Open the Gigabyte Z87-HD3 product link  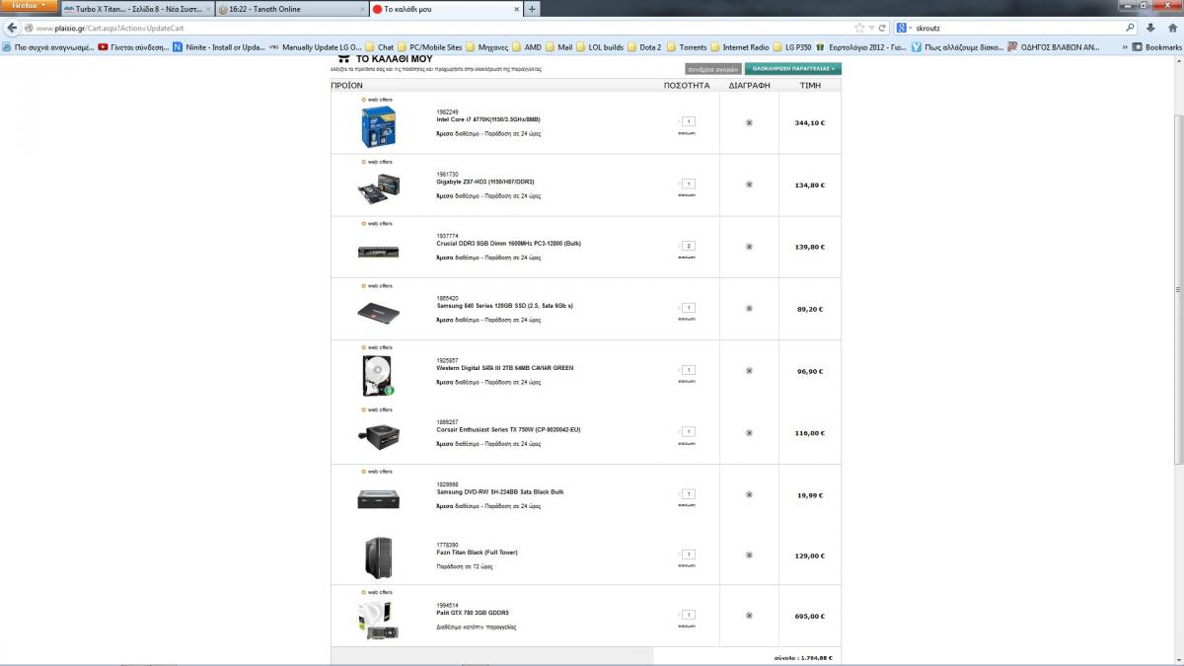point(485,182)
